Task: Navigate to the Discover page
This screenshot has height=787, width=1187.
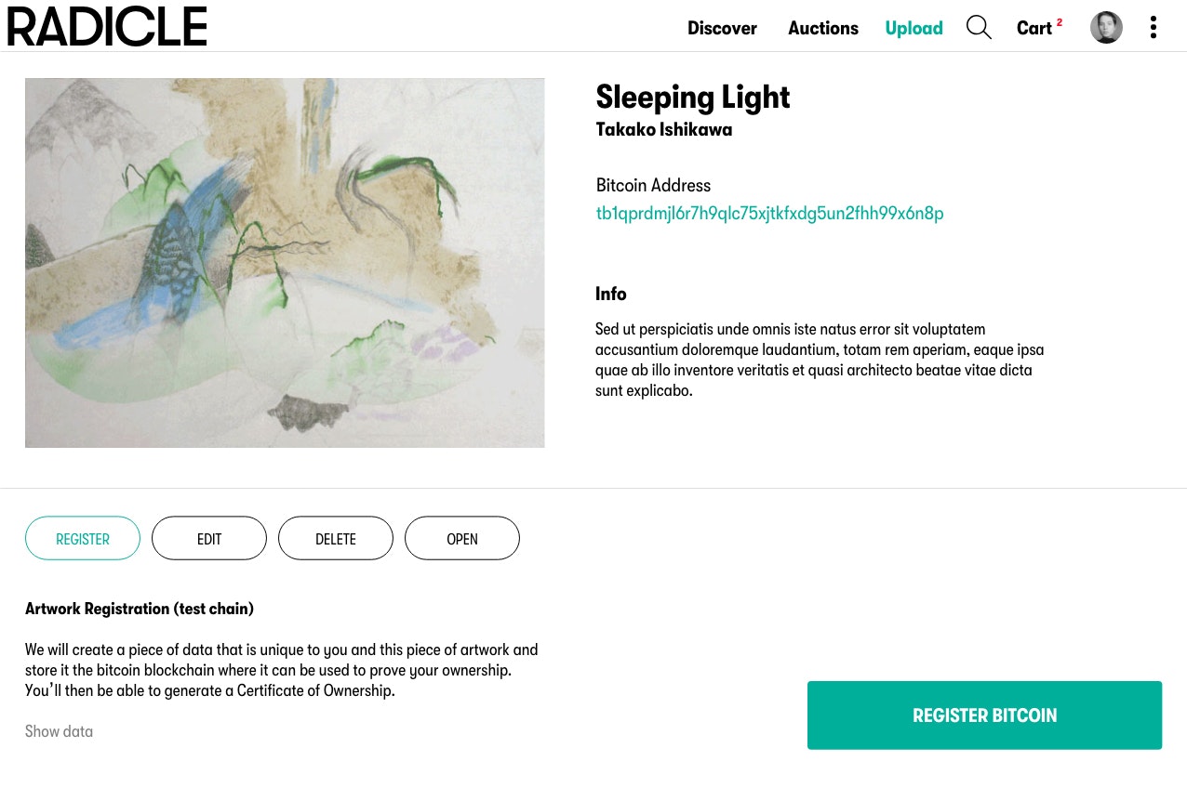Action: [722, 28]
